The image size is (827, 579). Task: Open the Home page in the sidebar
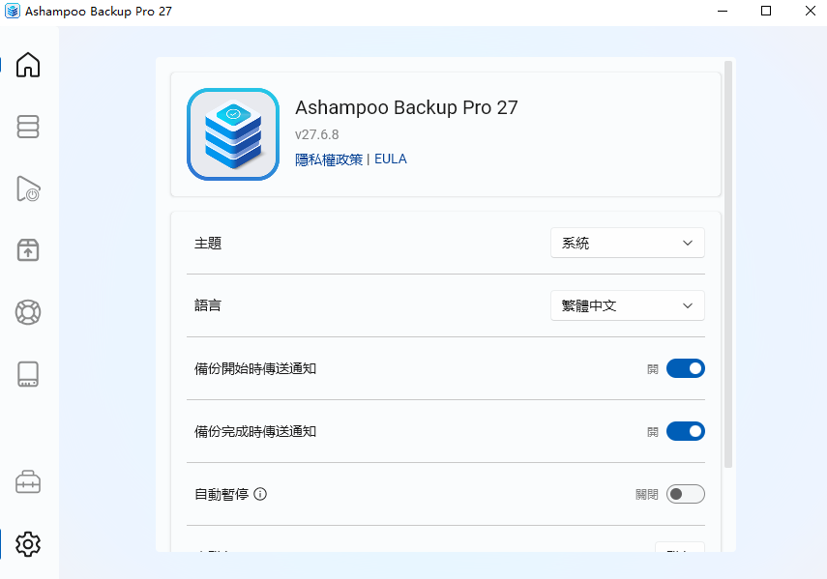[28, 65]
